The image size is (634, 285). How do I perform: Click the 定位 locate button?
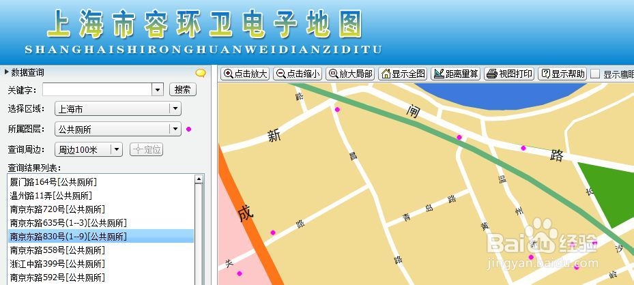[x=146, y=150]
